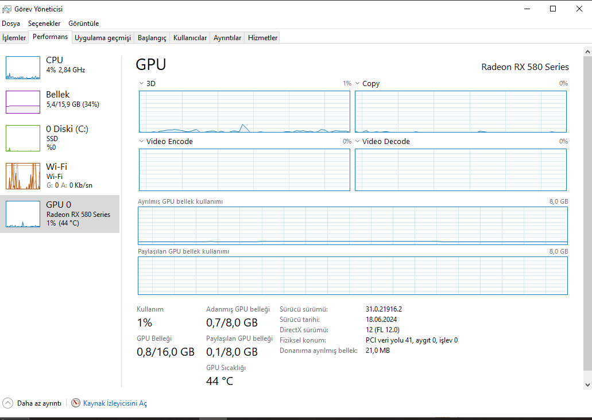Click the Daha az ayrıntı arrow icon
Viewport: 592px width, 420px height.
(x=8, y=403)
